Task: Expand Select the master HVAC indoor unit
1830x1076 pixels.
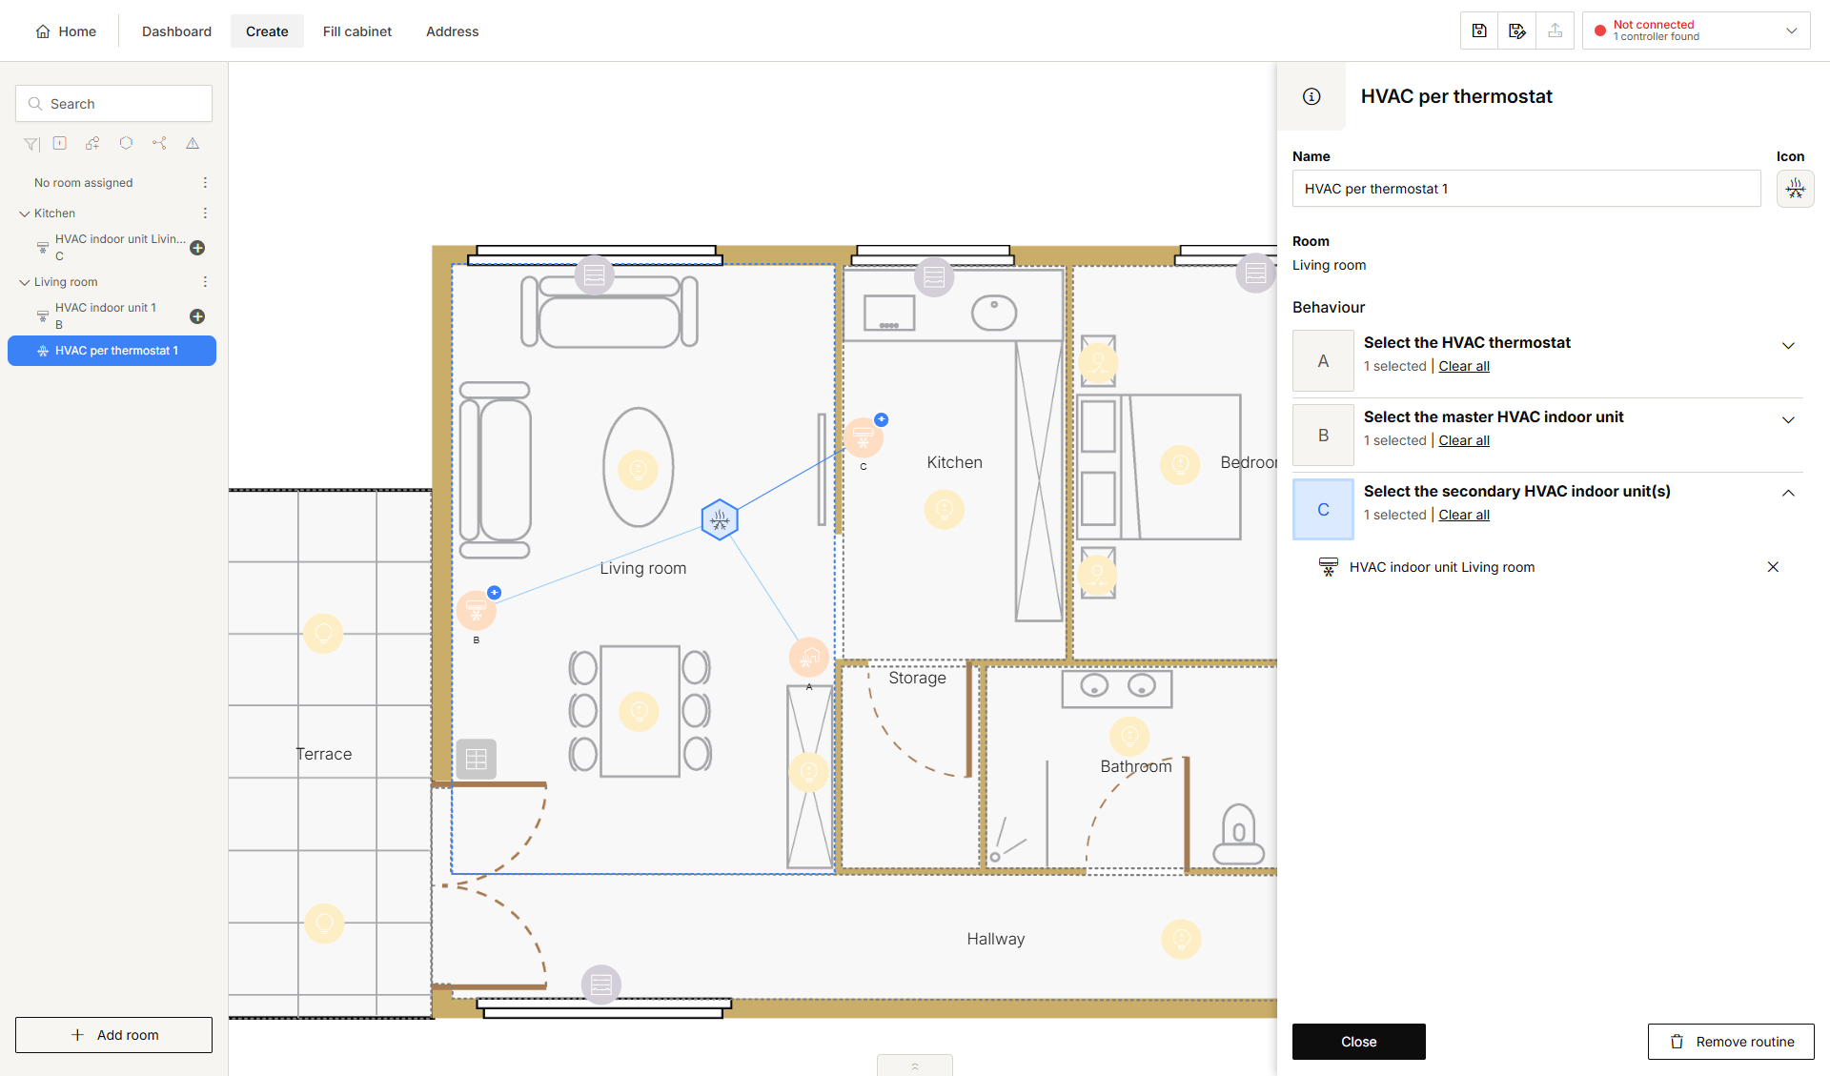Action: (x=1788, y=420)
